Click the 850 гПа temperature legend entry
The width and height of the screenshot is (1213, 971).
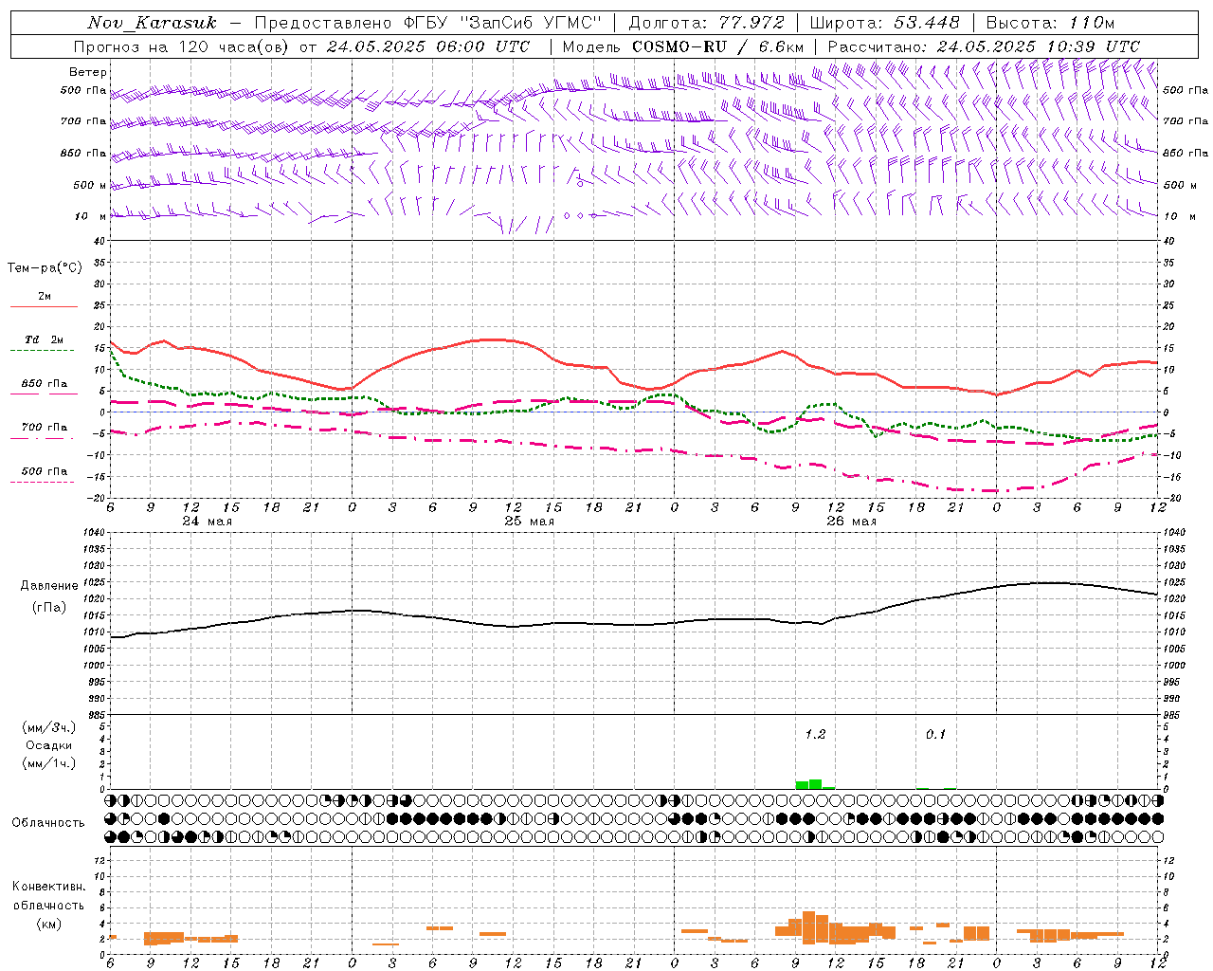pyautogui.click(x=44, y=383)
